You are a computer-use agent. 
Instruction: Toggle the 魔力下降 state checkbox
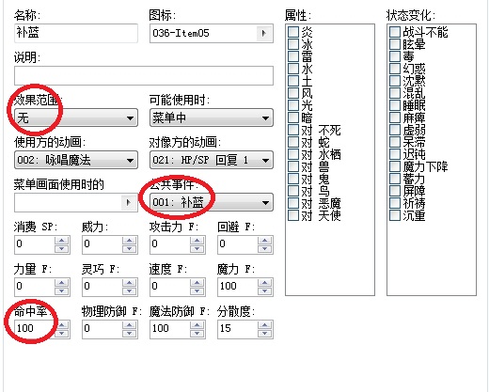tap(395, 166)
